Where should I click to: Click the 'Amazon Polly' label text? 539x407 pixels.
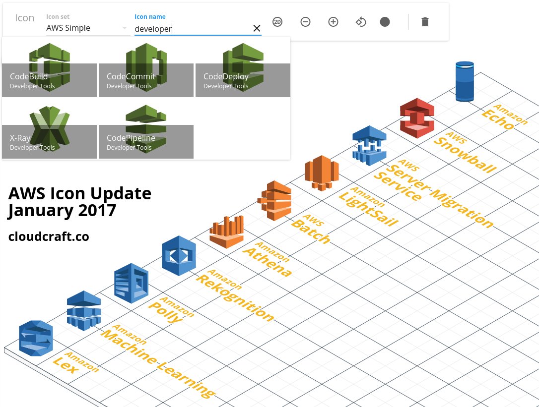pos(171,310)
